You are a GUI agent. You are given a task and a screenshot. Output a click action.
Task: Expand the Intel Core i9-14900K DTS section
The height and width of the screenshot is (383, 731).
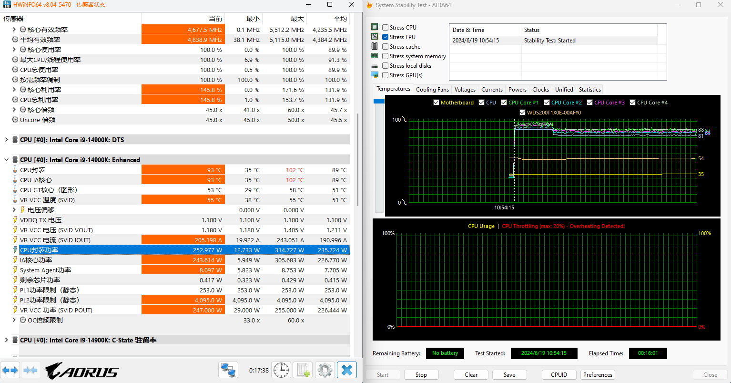(x=6, y=140)
